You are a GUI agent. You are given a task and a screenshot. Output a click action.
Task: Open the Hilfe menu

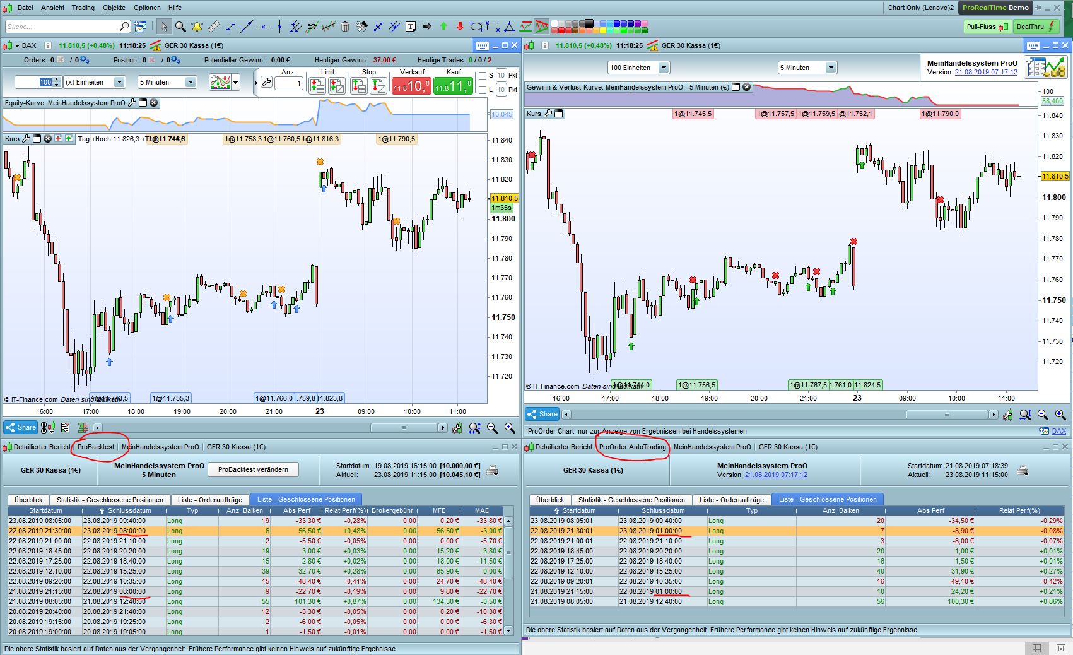click(x=175, y=8)
